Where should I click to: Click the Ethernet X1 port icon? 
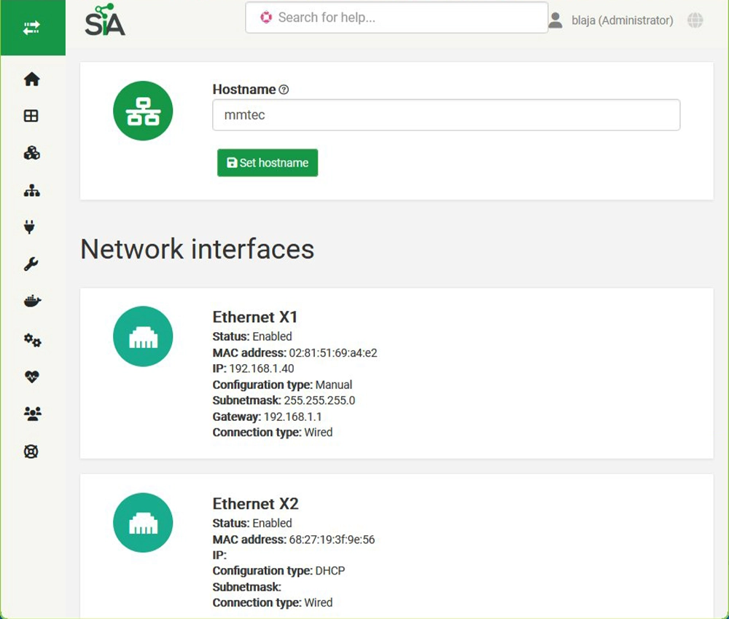[x=143, y=336]
